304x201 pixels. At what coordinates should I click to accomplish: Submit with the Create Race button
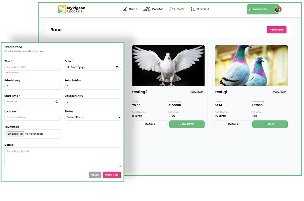112,175
